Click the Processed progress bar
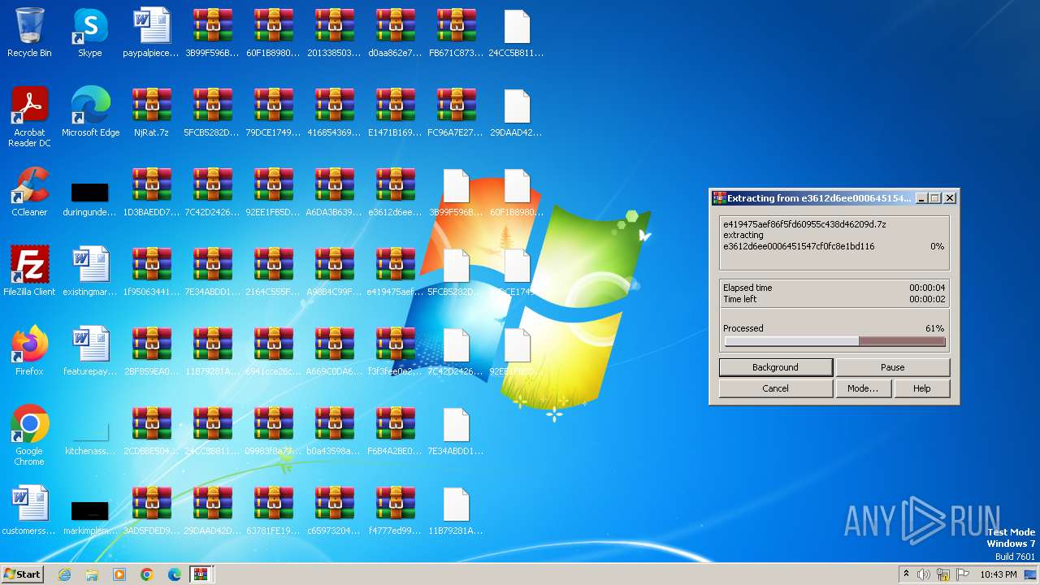The height and width of the screenshot is (585, 1040). (x=834, y=342)
